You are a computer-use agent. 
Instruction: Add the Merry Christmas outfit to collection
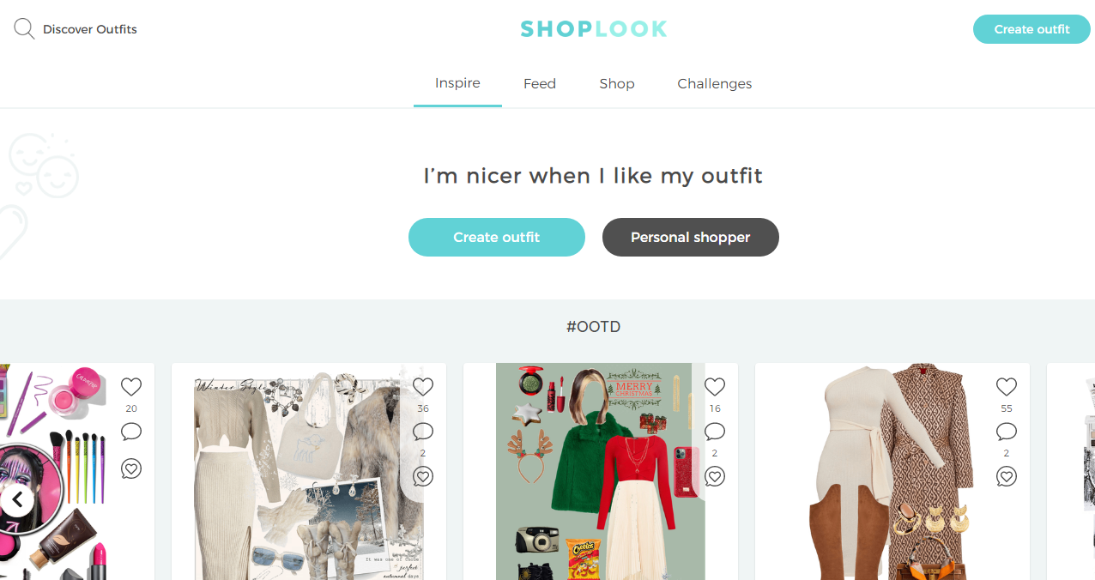click(x=715, y=476)
